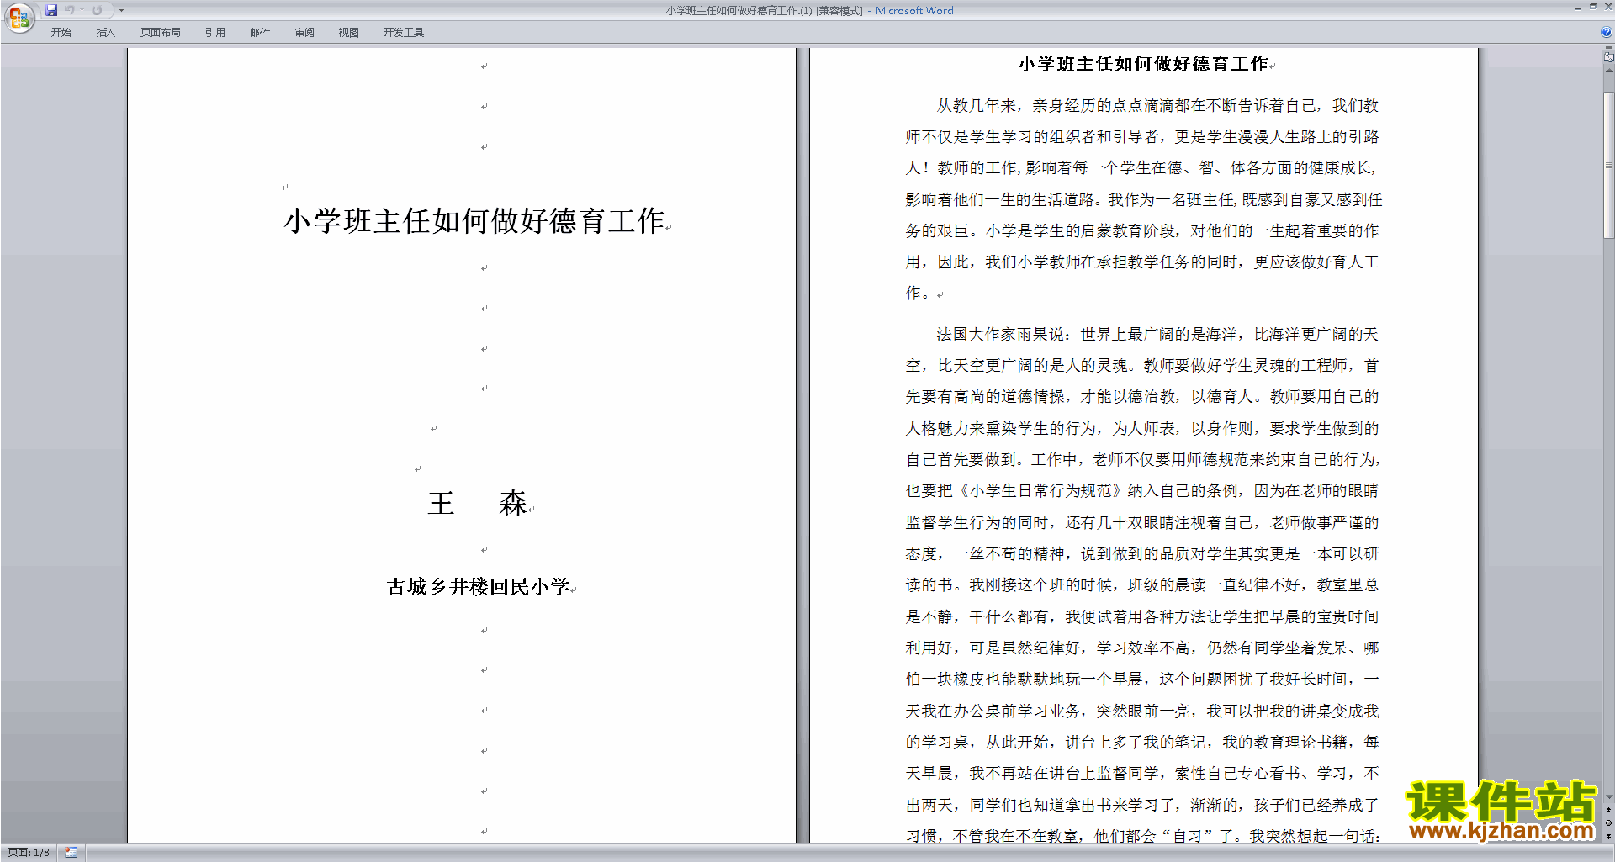The width and height of the screenshot is (1615, 862).
Task: Open the 开始 ribbon tab
Action: [61, 33]
